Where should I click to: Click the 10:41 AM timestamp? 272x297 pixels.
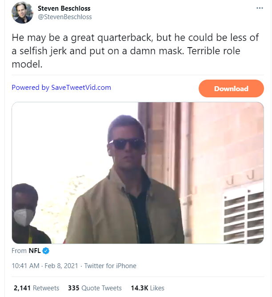click(x=26, y=266)
